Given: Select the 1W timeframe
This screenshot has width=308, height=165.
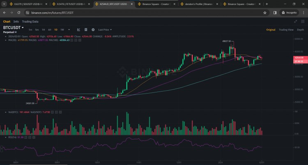Looking at the screenshot, I should tap(62, 30).
